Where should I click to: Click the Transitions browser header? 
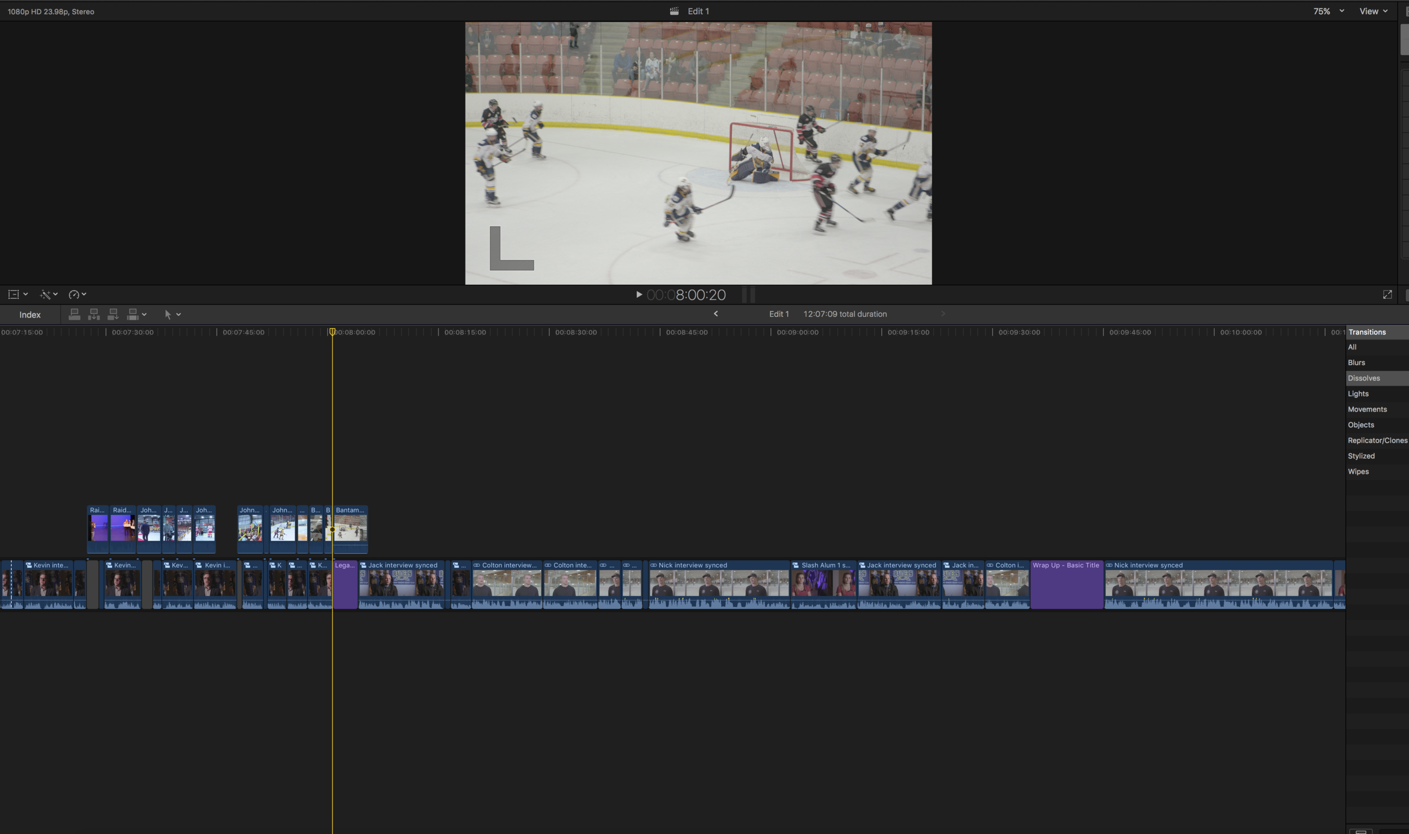click(x=1377, y=332)
